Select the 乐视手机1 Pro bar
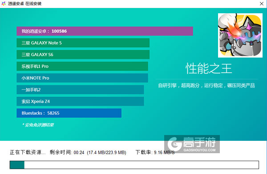Image resolution: width=267 pixels, height=174 pixels. pos(82,66)
